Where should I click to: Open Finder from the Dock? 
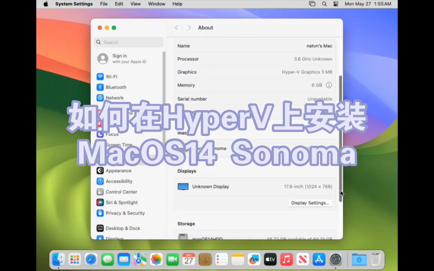(x=59, y=259)
